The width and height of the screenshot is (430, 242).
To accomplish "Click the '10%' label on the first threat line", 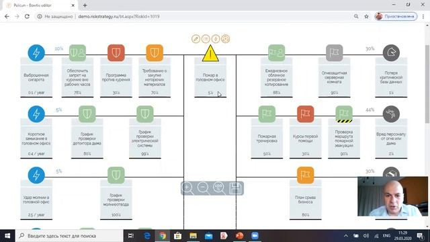I will point(58,49).
